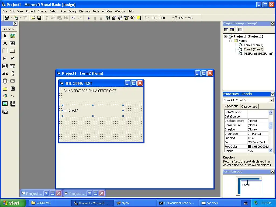The height and width of the screenshot is (207, 276).
Task: Open the Menu Editor from the toolbar
Action: tap(25, 18)
